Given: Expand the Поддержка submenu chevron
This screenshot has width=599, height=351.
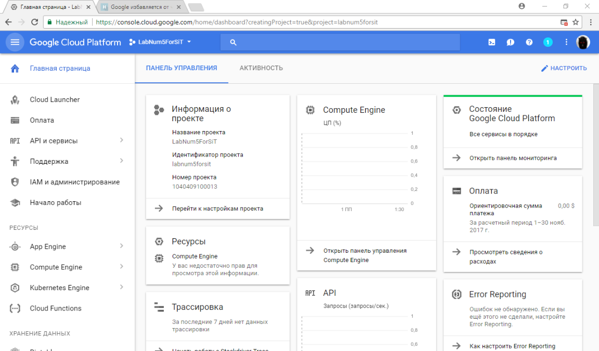Looking at the screenshot, I should point(122,161).
